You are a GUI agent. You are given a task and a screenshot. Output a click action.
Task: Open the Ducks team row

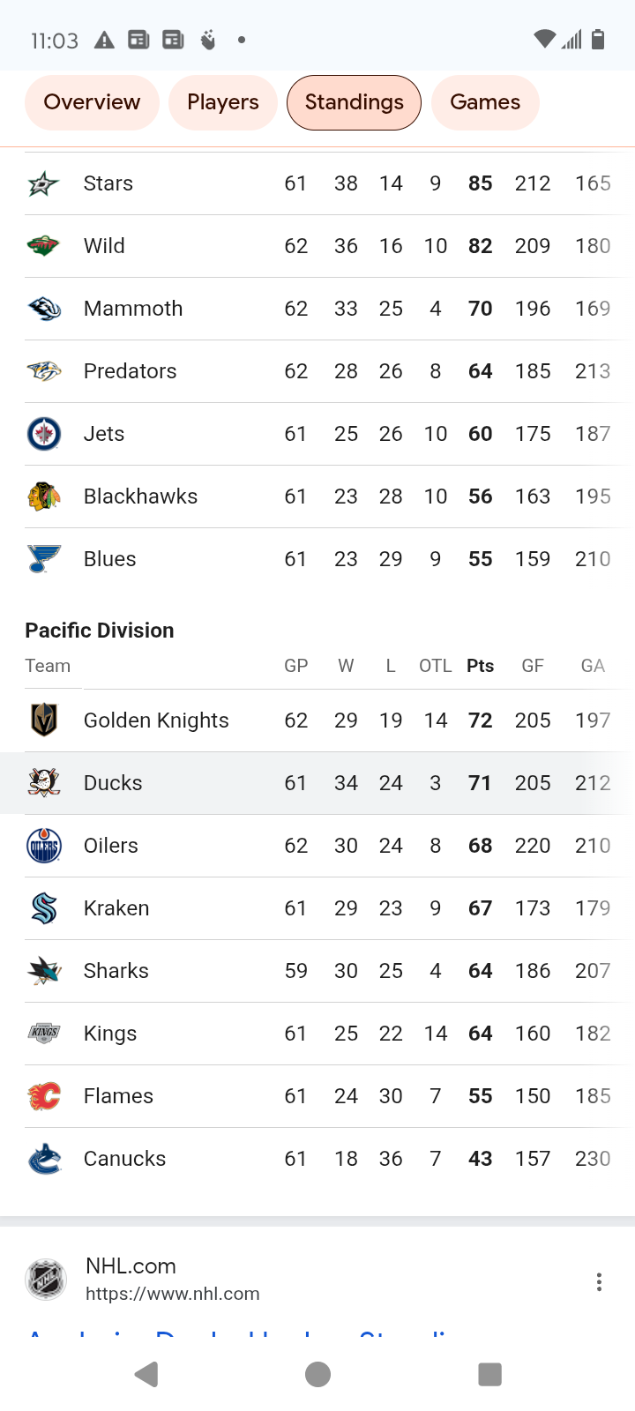pyautogui.click(x=317, y=783)
